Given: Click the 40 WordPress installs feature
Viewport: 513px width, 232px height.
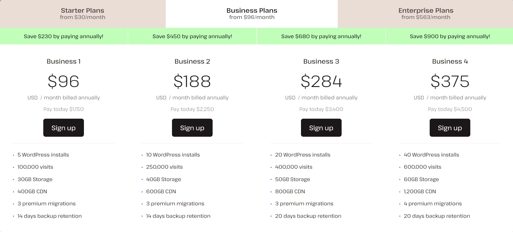Looking at the screenshot, I should point(431,154).
